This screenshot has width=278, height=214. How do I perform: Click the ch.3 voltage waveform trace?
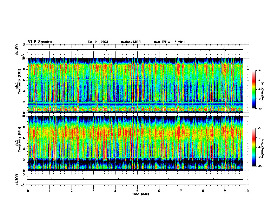tap(135, 179)
